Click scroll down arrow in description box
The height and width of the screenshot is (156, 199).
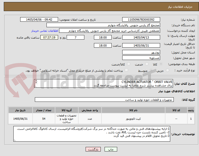[x=36, y=83]
